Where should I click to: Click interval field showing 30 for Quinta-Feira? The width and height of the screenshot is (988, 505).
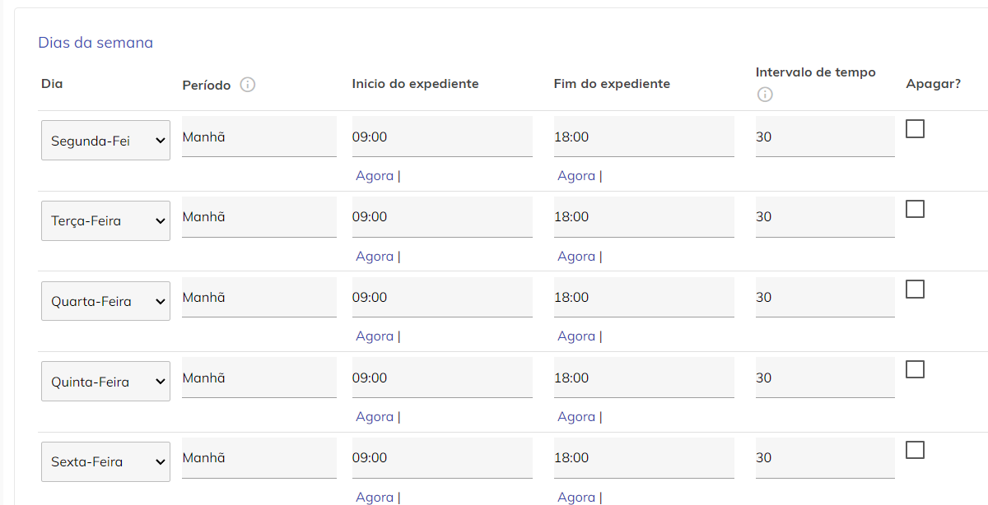[824, 378]
